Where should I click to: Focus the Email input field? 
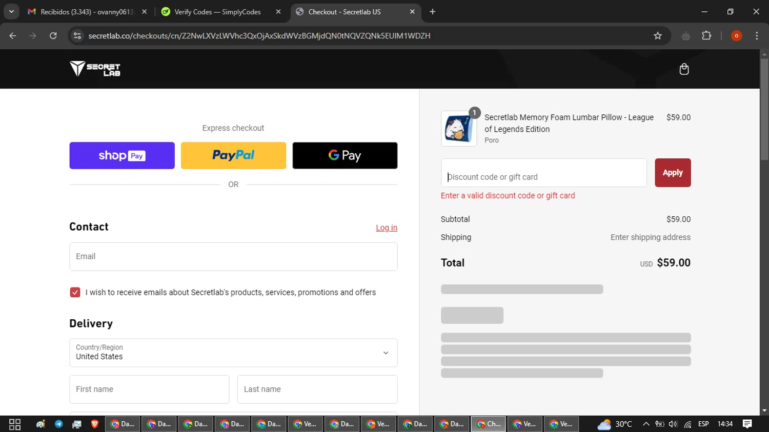233,257
